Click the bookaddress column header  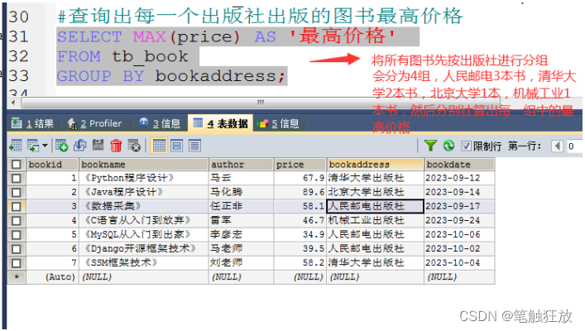click(376, 164)
